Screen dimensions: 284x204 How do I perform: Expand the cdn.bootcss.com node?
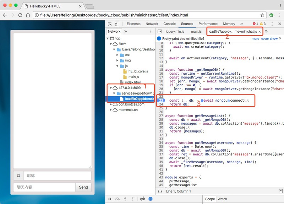click(x=111, y=104)
